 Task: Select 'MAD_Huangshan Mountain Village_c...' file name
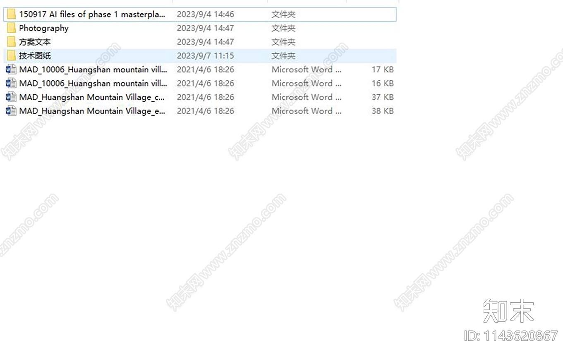[92, 97]
